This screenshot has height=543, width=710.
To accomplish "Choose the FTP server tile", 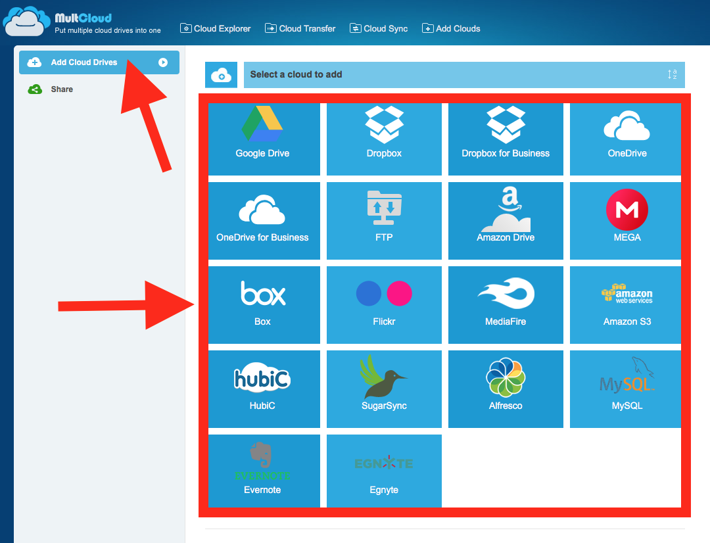I will pyautogui.click(x=384, y=220).
